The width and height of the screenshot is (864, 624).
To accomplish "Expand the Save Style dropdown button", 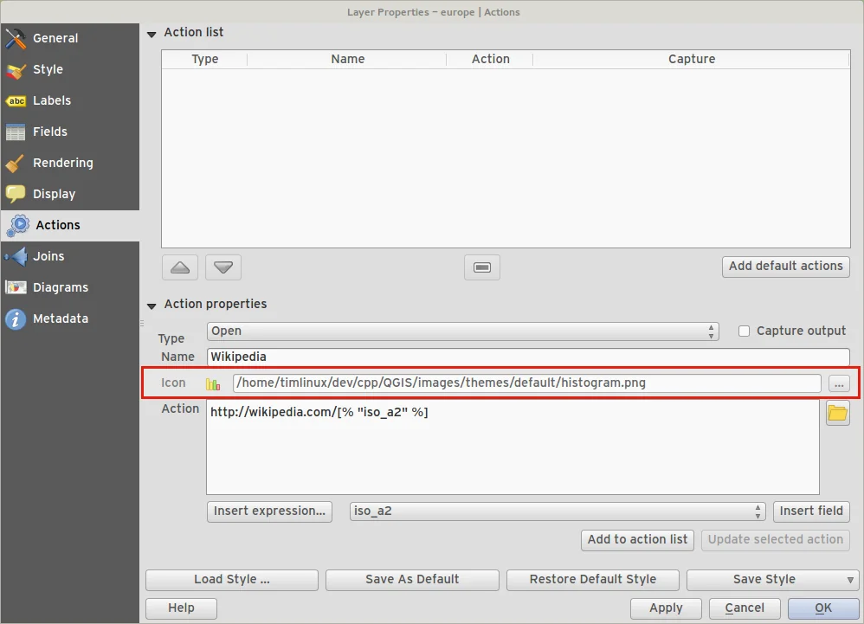I will point(850,580).
